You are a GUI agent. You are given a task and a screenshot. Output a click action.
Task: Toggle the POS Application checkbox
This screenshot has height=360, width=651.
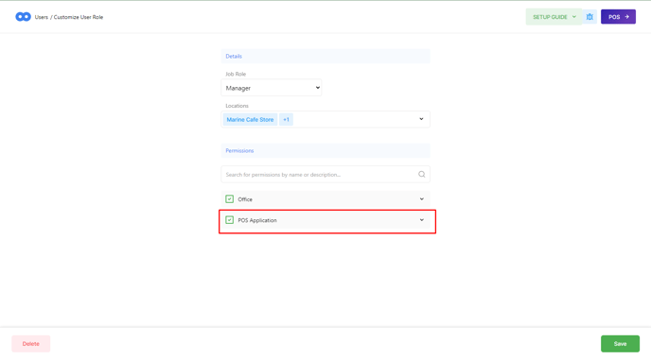click(x=229, y=220)
